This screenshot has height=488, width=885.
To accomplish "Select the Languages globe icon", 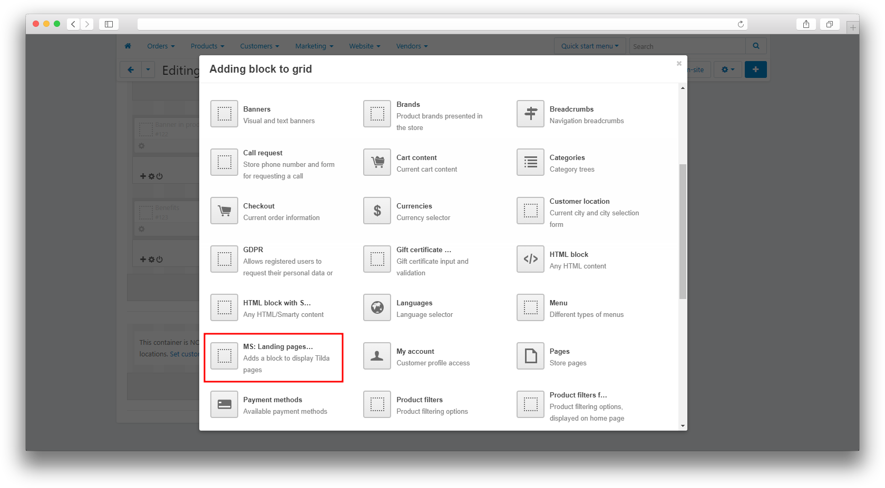I will tap(377, 307).
